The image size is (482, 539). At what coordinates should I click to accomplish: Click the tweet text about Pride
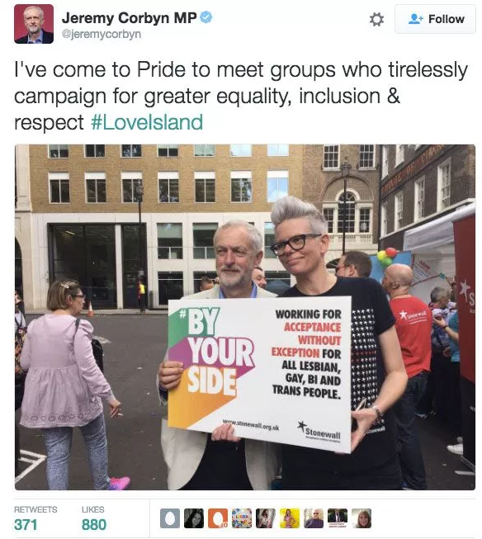[241, 97]
